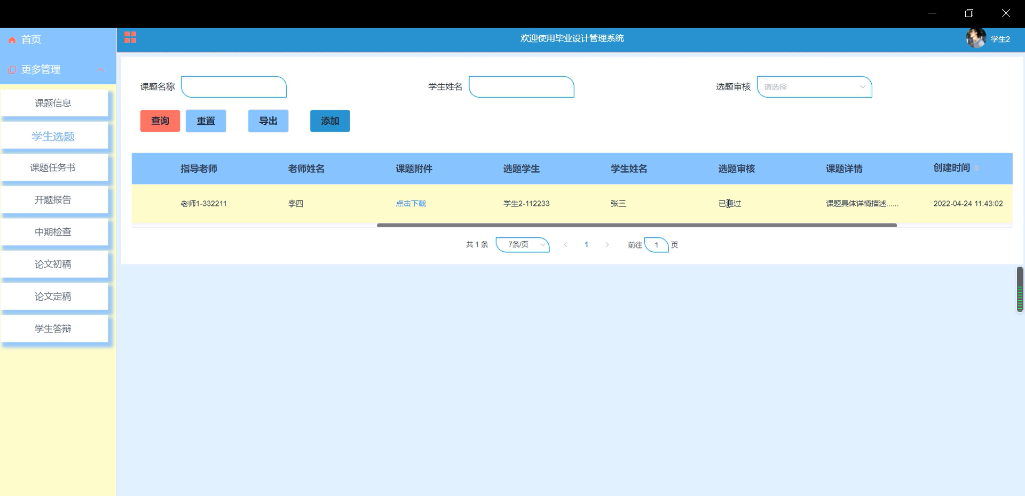This screenshot has height=496, width=1025.
Task: Go to 开题报告 page
Action: [54, 199]
